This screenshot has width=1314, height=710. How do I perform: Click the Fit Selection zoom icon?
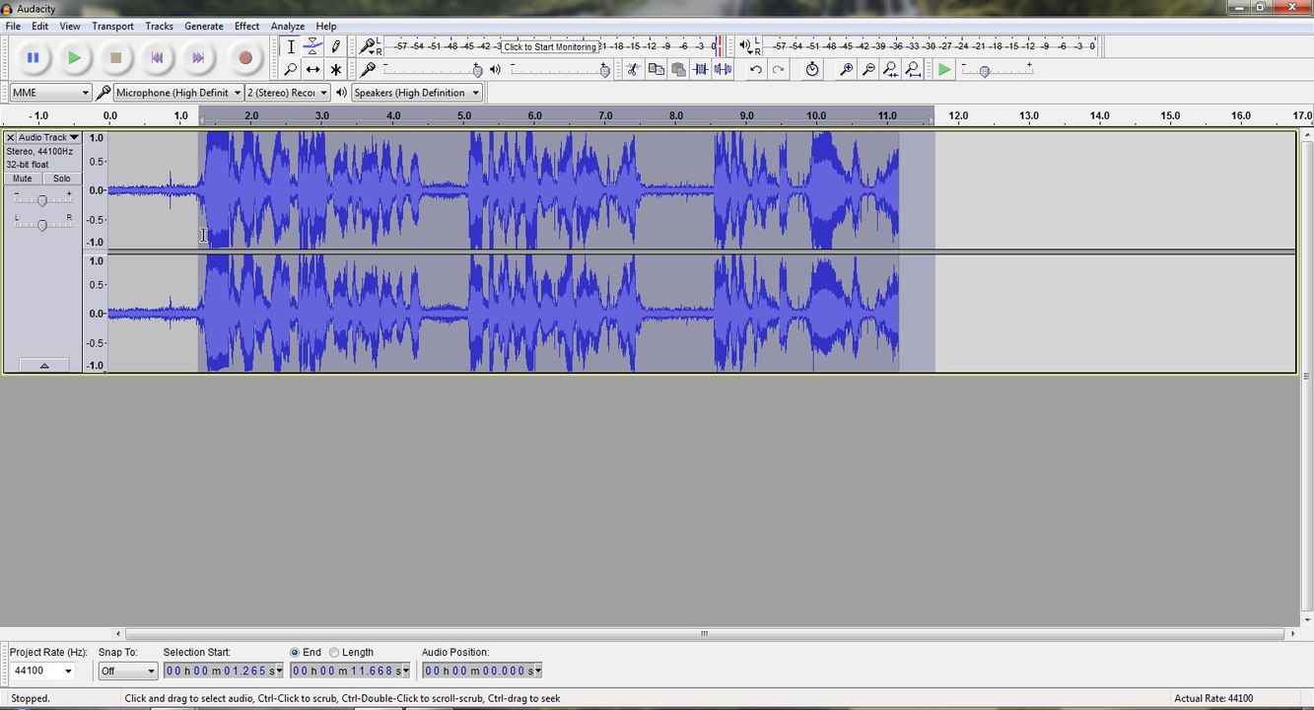pos(891,69)
